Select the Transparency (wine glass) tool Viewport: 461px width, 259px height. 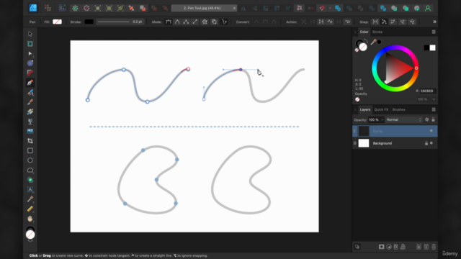tap(30, 122)
